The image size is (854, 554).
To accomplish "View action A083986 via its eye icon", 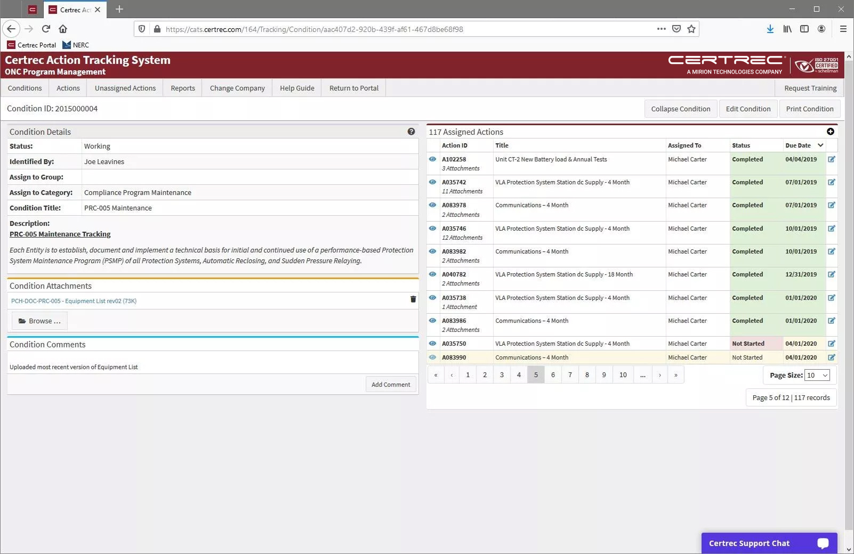I will (x=432, y=321).
